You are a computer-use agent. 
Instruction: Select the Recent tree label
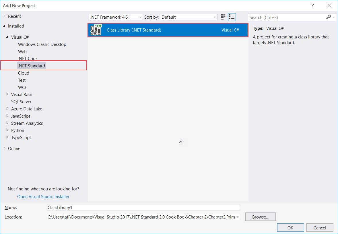(x=14, y=16)
